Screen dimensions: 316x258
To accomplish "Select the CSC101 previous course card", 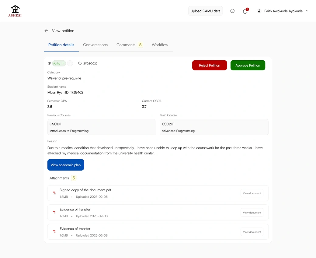I will tap(102, 127).
